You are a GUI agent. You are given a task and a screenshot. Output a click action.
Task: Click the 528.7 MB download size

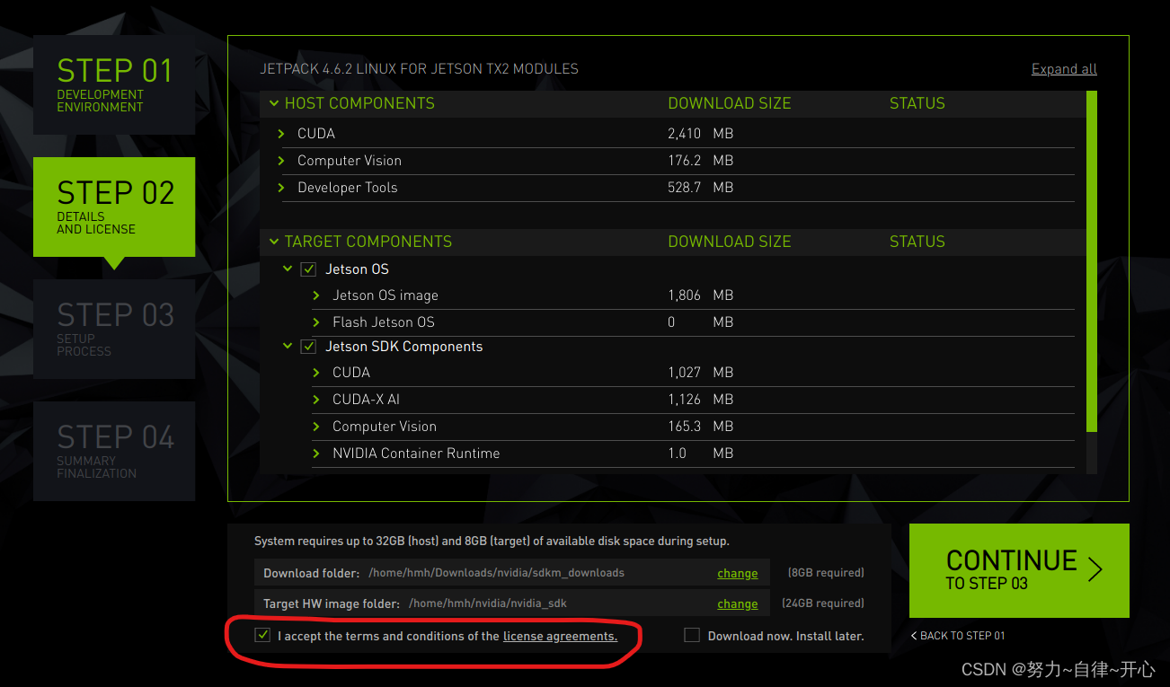coord(701,188)
